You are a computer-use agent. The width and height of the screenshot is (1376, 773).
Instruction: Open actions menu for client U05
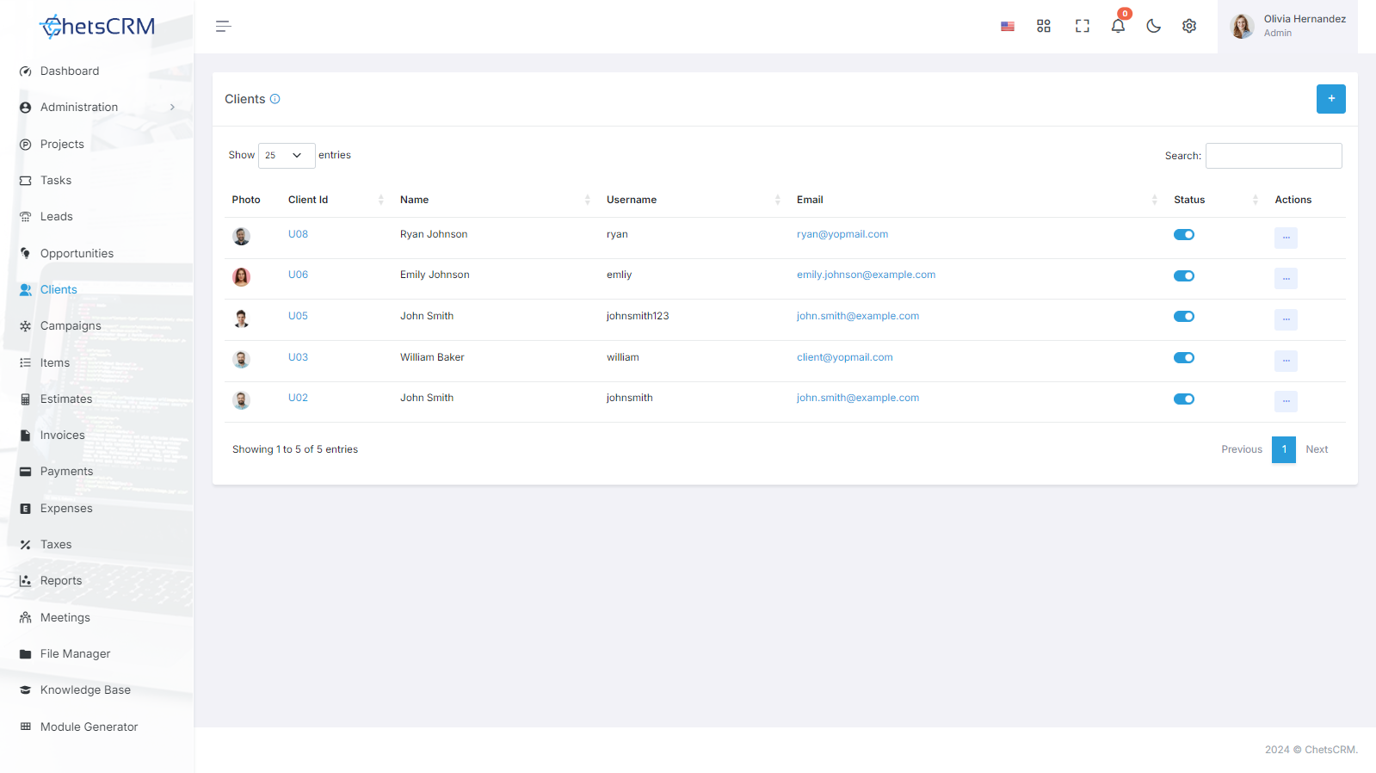pyautogui.click(x=1286, y=319)
